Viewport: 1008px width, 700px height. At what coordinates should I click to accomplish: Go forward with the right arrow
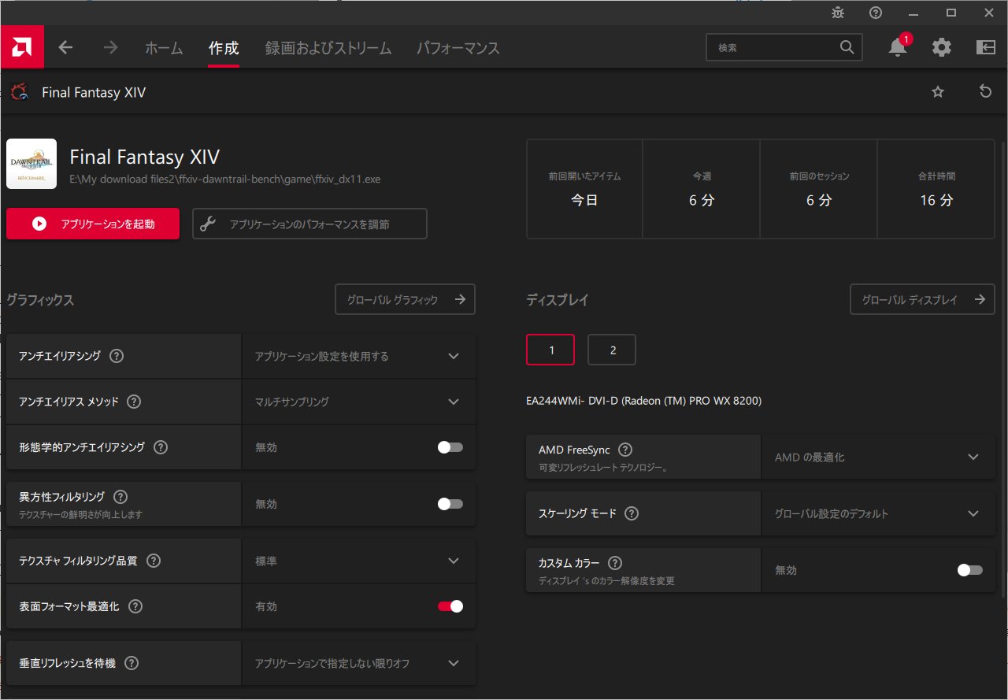(x=110, y=47)
